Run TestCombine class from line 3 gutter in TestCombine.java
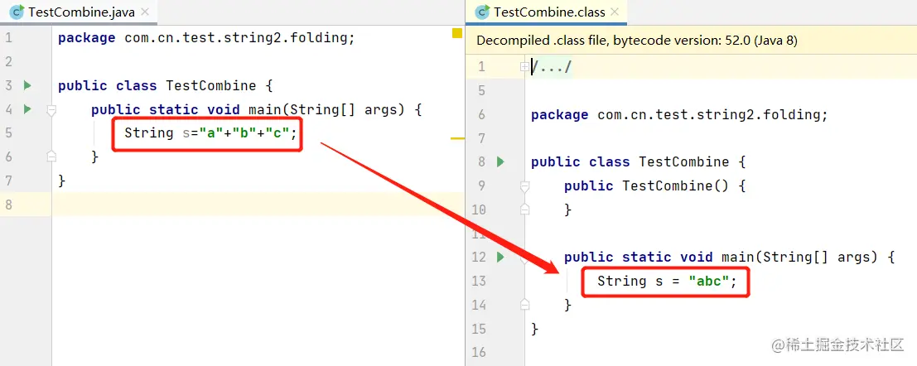 tap(27, 85)
